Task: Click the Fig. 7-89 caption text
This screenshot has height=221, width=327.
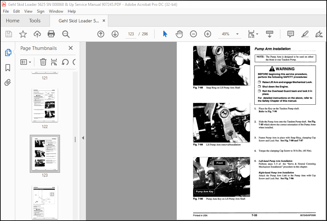Action: coord(217,145)
